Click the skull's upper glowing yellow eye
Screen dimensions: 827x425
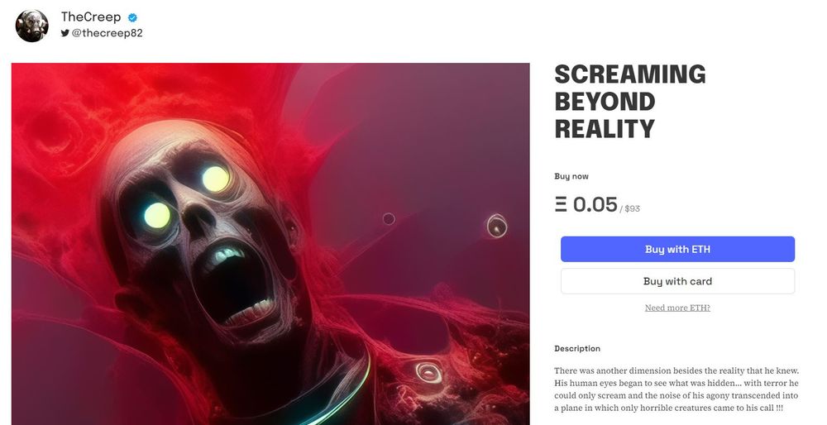pos(216,179)
